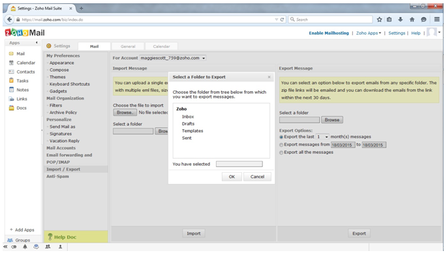Select 'Export messages from' date range radio

[x=281, y=145]
